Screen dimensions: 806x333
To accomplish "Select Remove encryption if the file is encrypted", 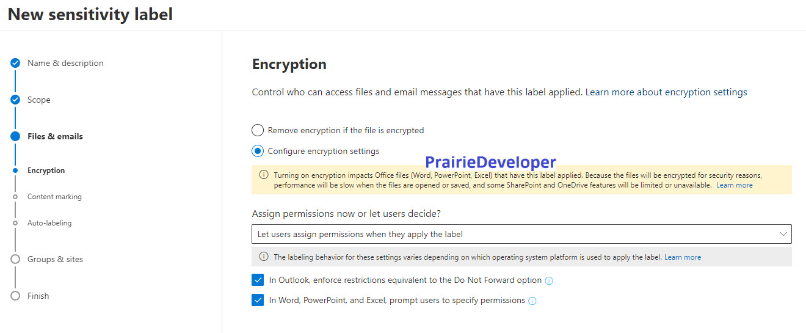I will click(258, 130).
